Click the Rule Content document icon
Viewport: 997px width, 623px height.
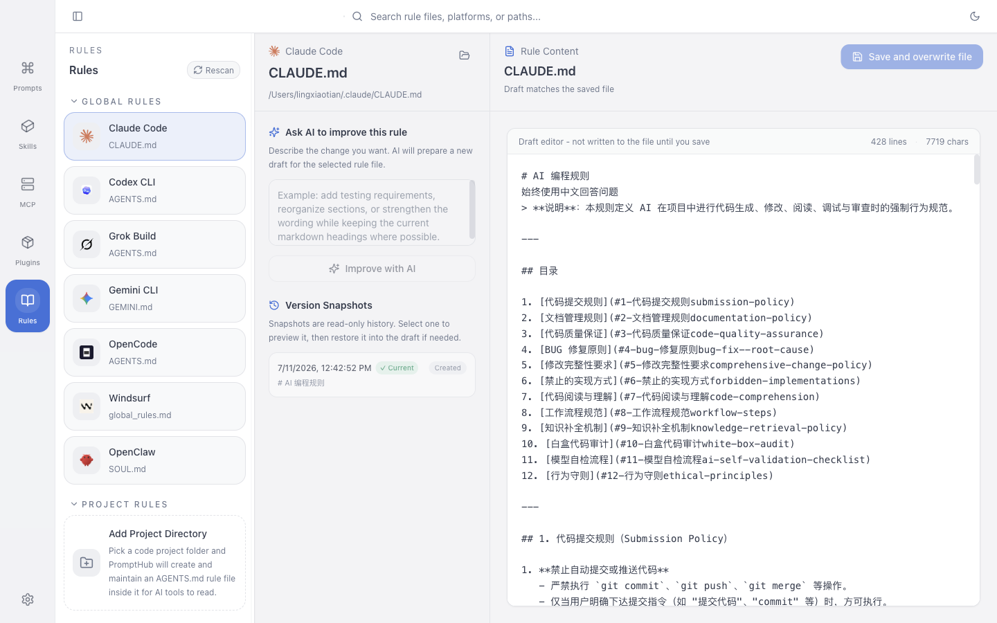[510, 51]
